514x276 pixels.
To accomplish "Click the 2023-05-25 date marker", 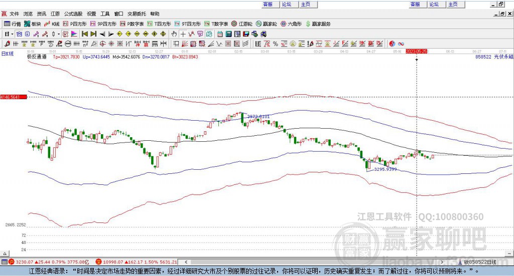I will (x=416, y=52).
